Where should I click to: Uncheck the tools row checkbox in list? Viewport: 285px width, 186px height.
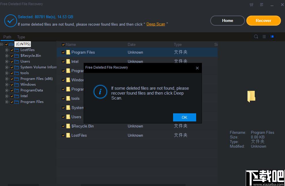[63, 99]
